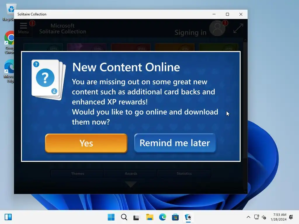Viewport: 299px width, 224px height.
Task: Open the Awards tab
Action: click(x=131, y=174)
